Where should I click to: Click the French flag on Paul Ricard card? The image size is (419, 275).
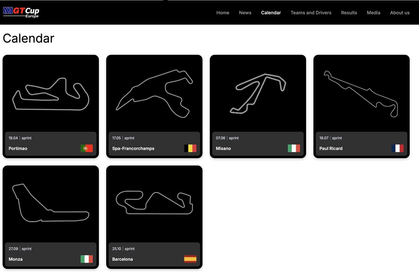(397, 148)
